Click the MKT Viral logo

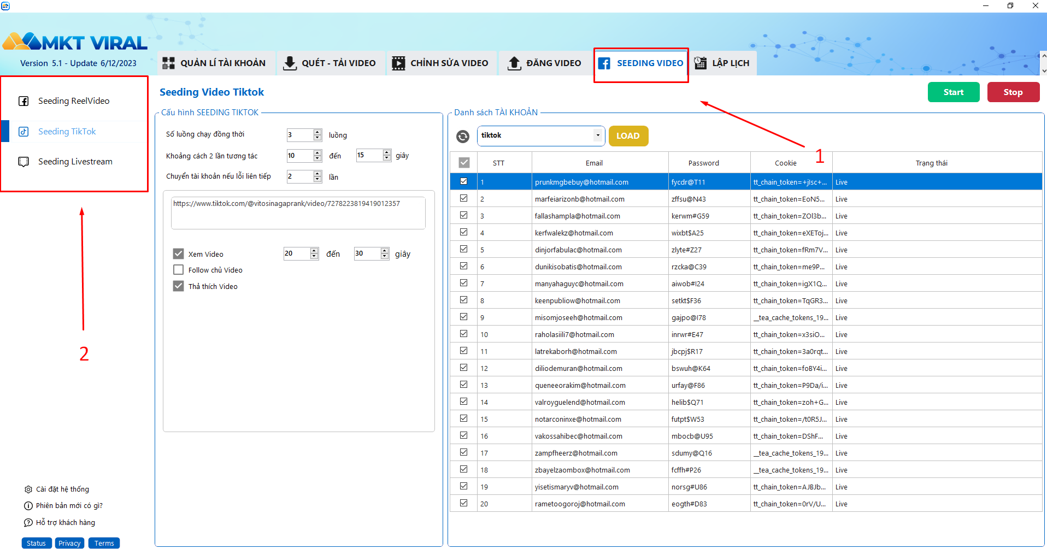pos(75,42)
